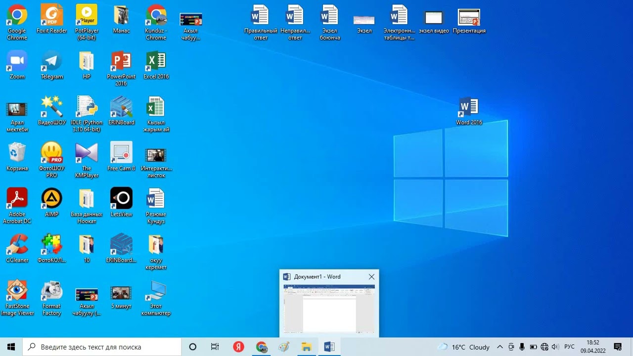
Task: Open Task View on the taskbar
Action: (215, 347)
